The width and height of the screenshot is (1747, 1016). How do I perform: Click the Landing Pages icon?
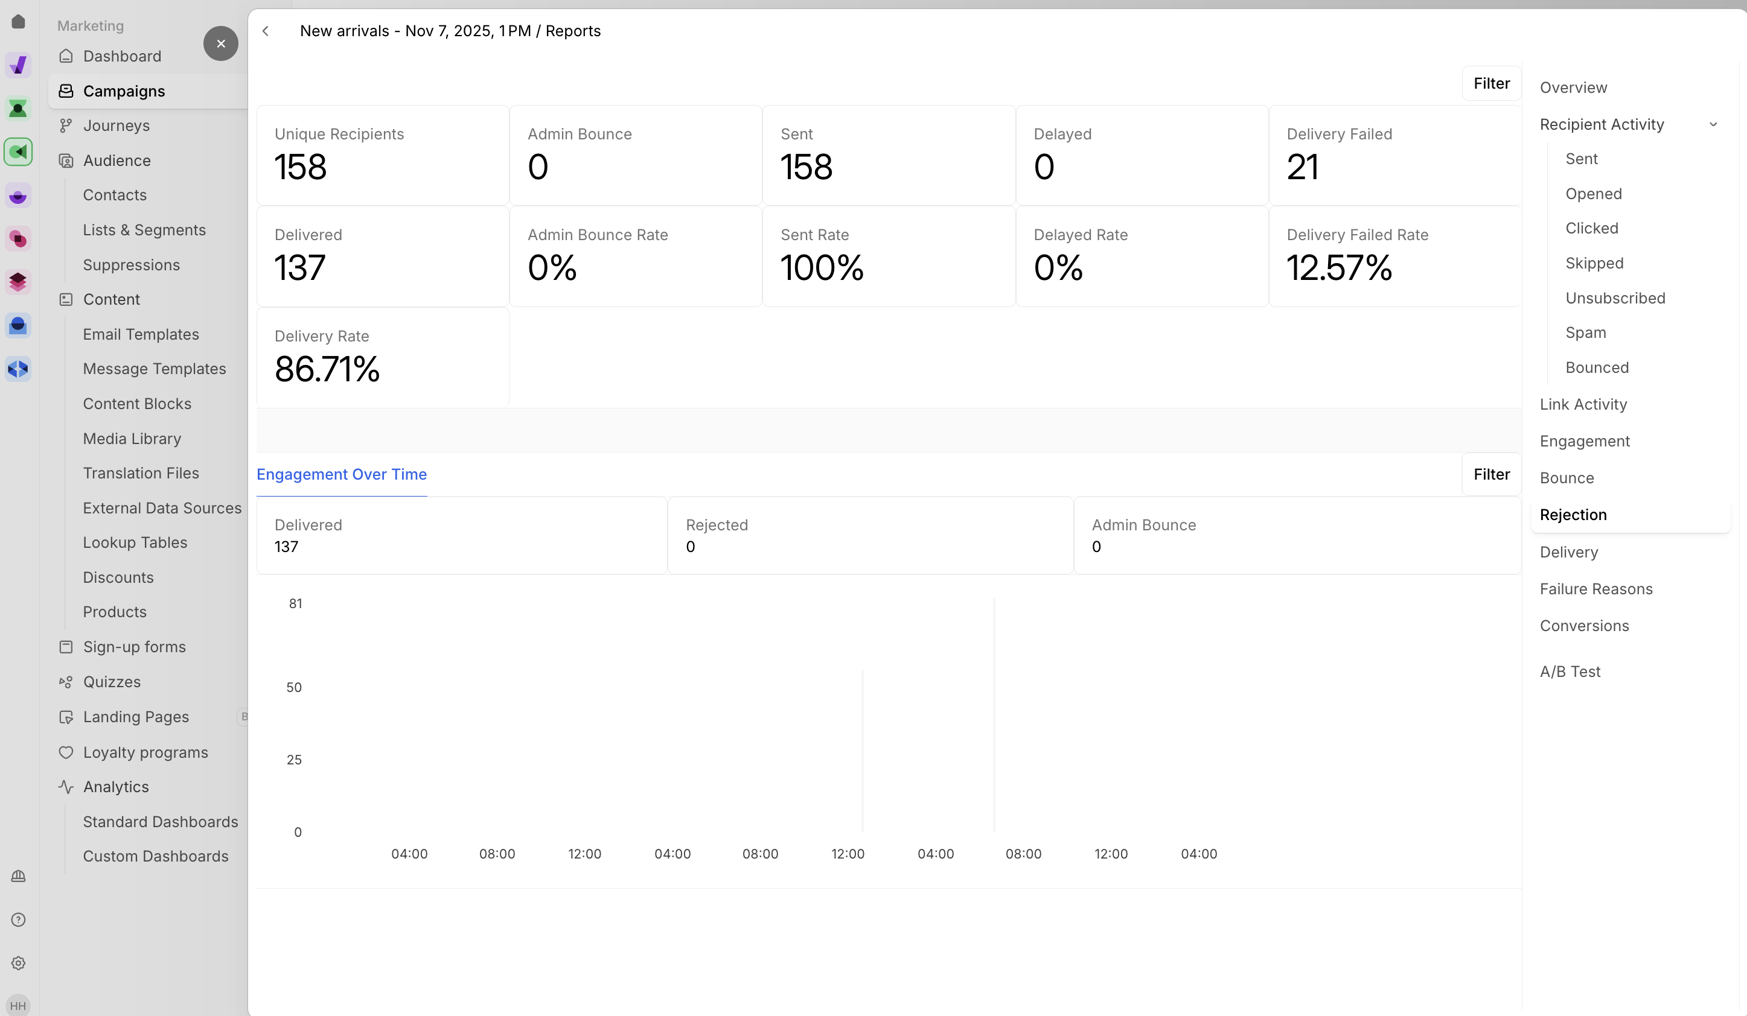coord(66,717)
